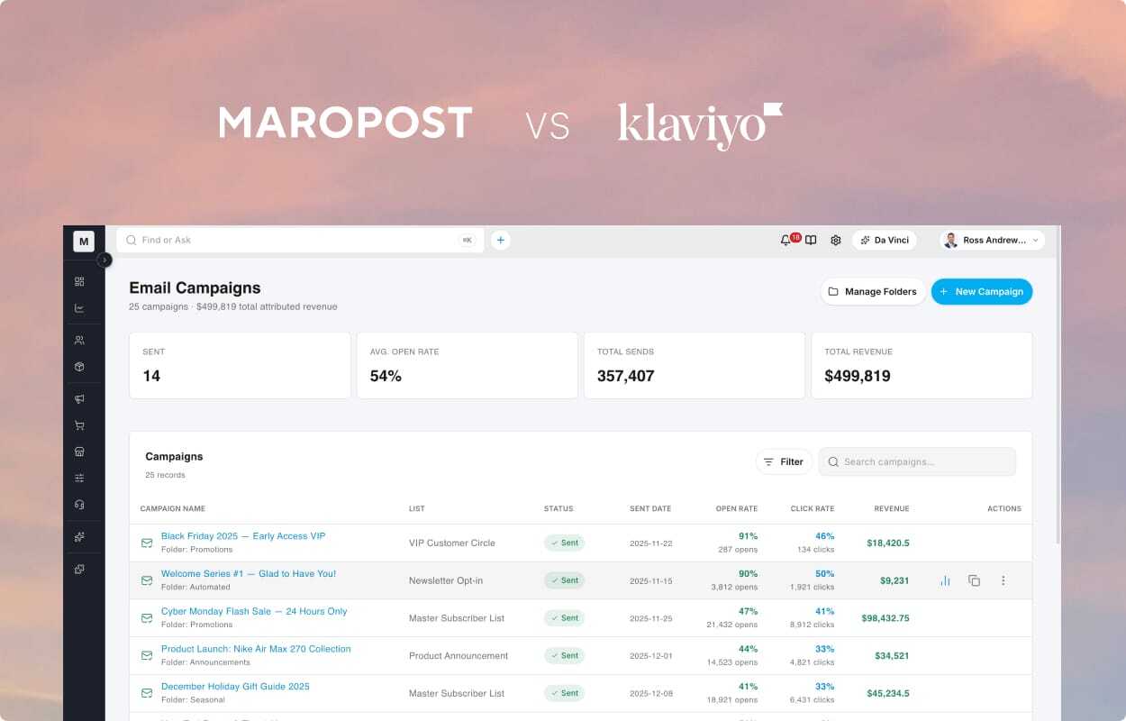Open the megaphone marketing icon in sidebar
The image size is (1126, 721).
(x=79, y=398)
